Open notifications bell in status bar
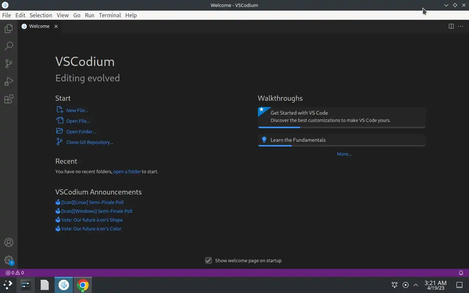The width and height of the screenshot is (469, 293). pyautogui.click(x=461, y=272)
